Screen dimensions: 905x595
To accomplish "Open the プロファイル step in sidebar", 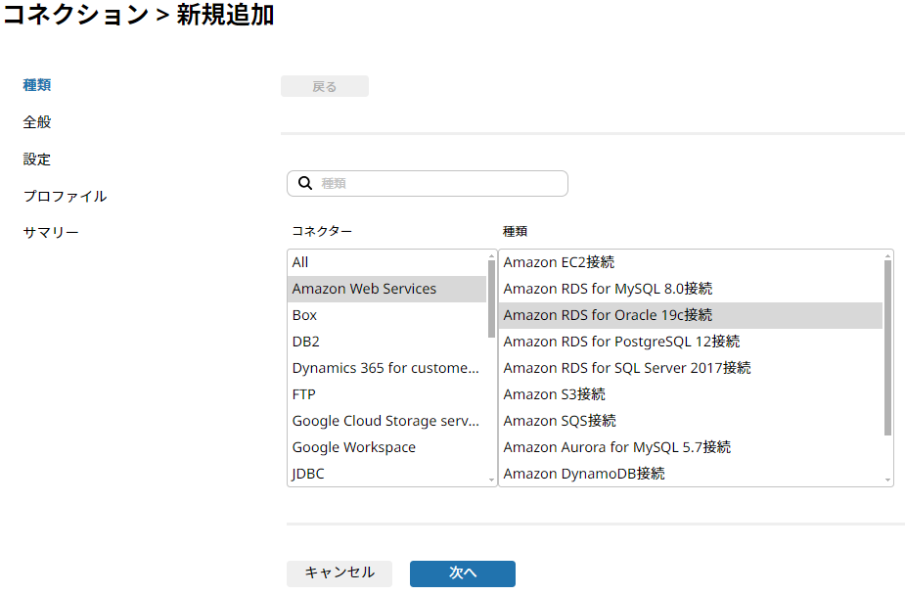I will 66,197.
